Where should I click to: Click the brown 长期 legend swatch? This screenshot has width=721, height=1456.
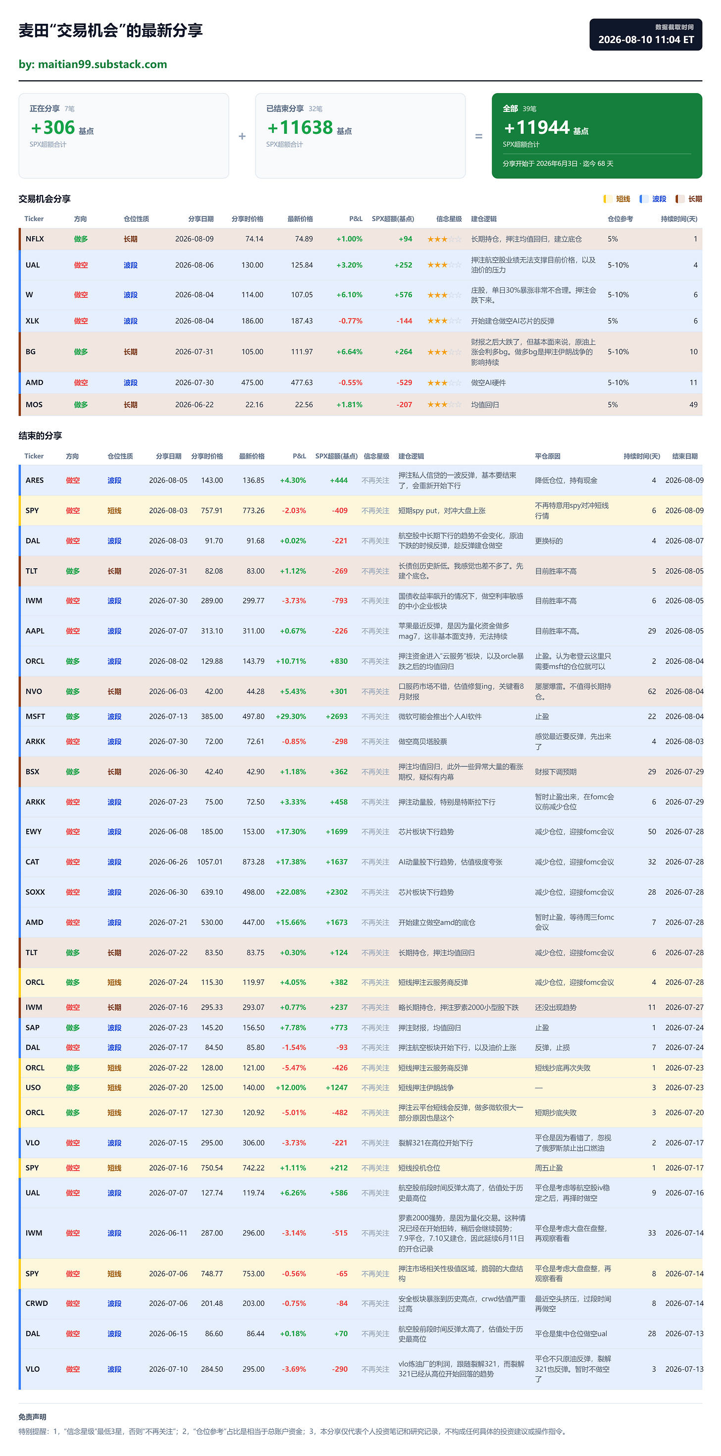pos(680,199)
